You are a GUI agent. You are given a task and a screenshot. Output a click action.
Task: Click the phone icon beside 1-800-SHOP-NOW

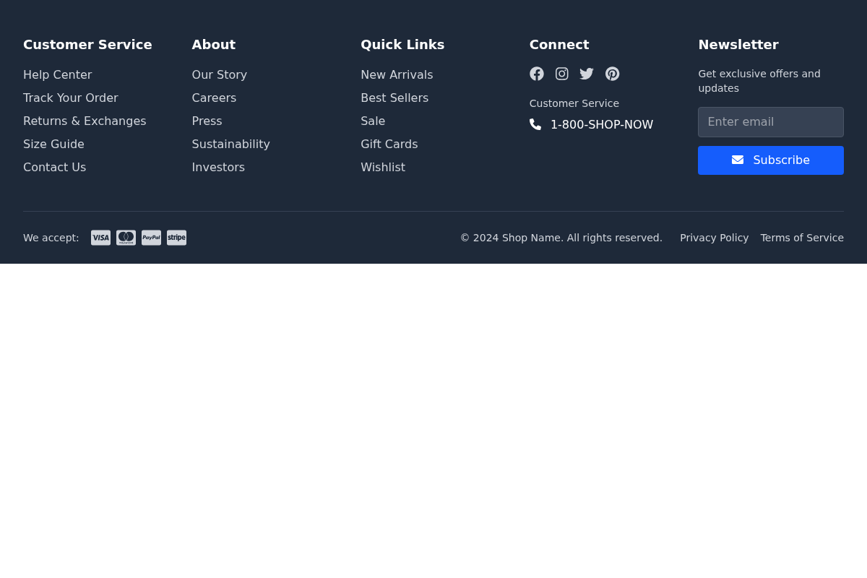tap(535, 124)
